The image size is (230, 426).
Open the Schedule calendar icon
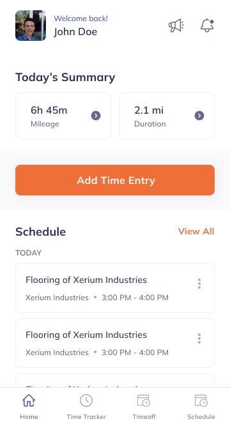click(x=201, y=400)
